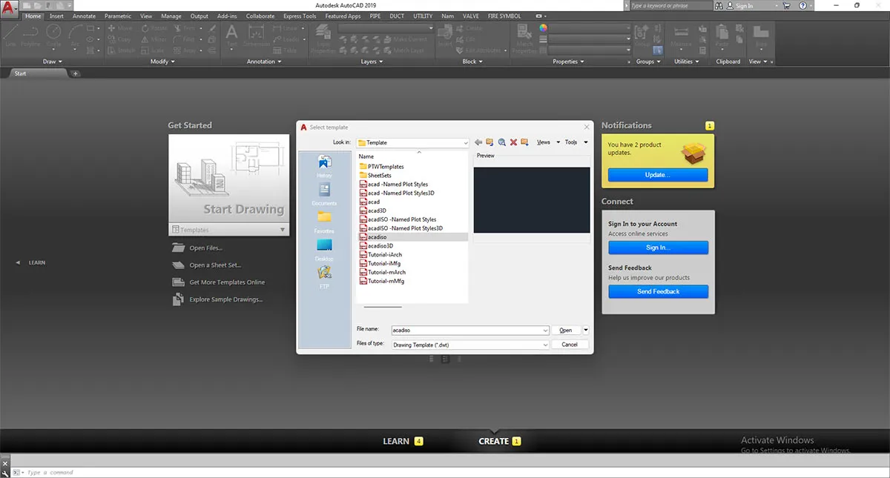The width and height of the screenshot is (890, 478).
Task: Select the Text tool in Annotation panel
Action: (231, 35)
